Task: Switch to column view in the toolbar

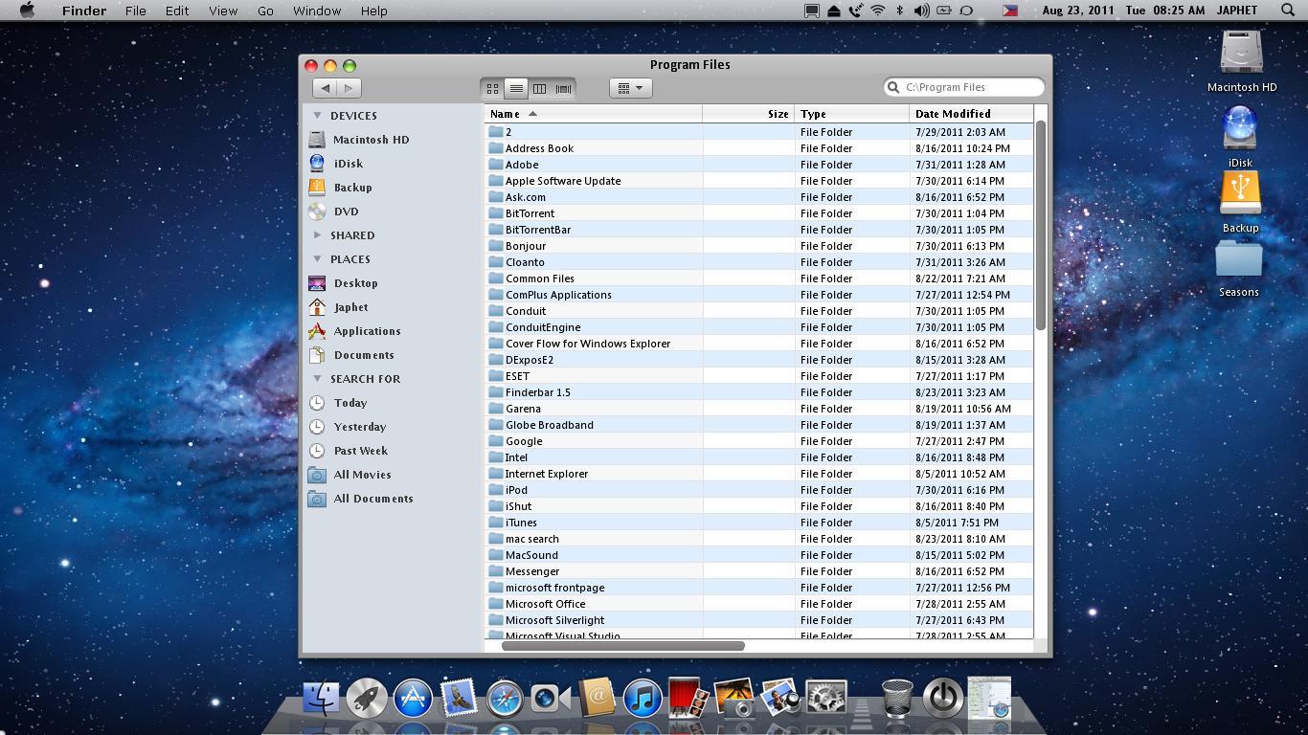Action: 540,88
